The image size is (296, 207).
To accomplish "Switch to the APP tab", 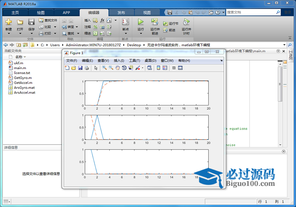I will tap(66, 13).
